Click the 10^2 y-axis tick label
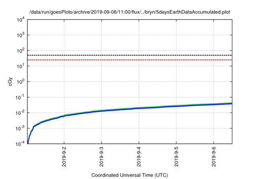 tap(20, 51)
